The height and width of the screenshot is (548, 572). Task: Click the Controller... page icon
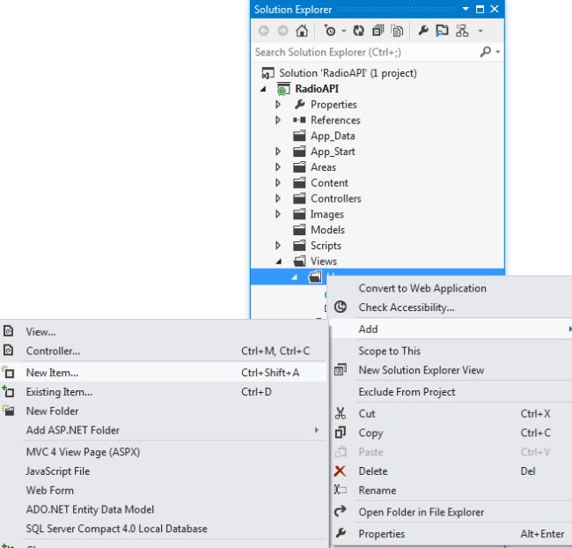pyautogui.click(x=9, y=350)
